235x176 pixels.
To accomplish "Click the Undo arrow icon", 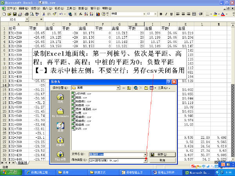I will tap(61, 14).
